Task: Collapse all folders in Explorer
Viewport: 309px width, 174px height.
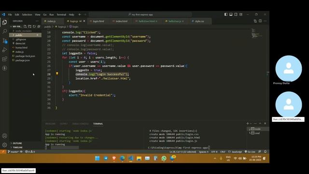Action: pos(39,26)
